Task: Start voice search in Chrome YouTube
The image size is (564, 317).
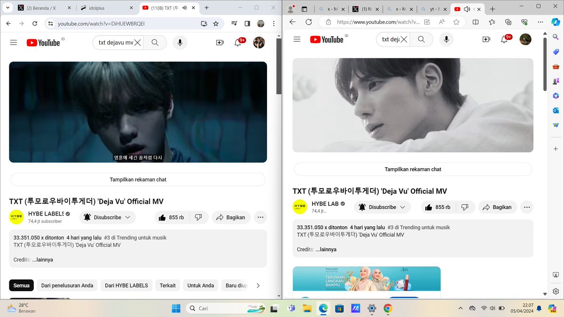Action: point(180,42)
